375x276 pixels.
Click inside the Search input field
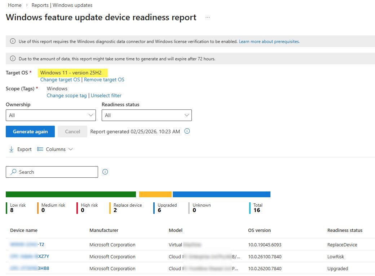coord(54,172)
